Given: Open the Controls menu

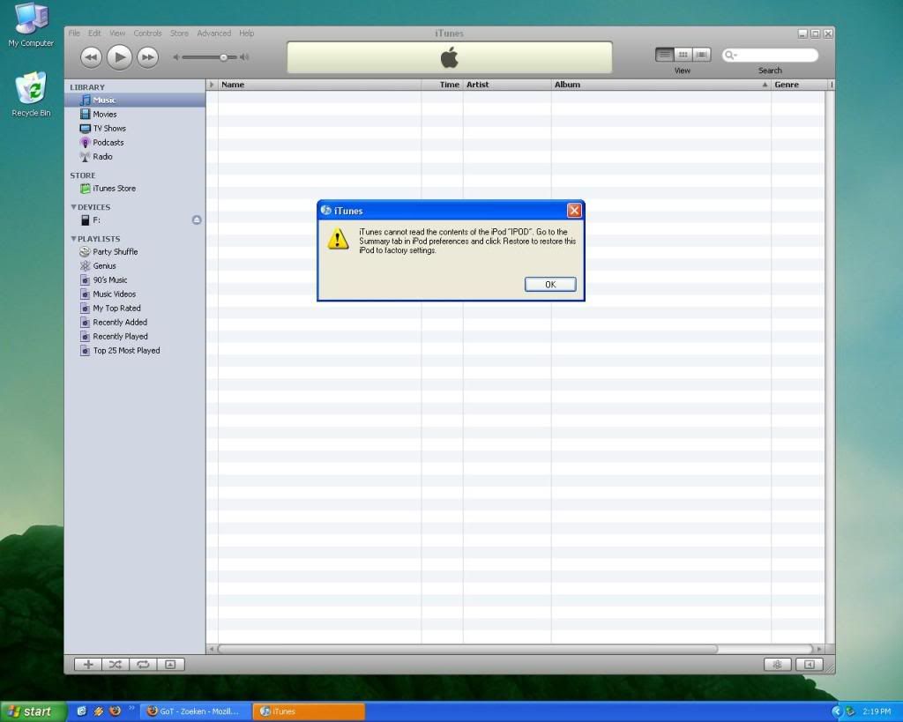Looking at the screenshot, I should 147,33.
